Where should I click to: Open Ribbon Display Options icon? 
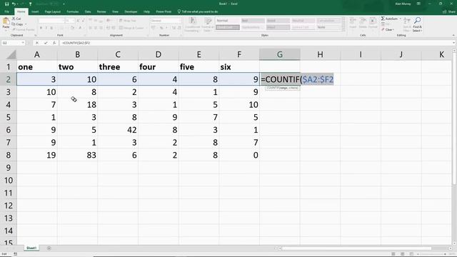pyautogui.click(x=418, y=4)
